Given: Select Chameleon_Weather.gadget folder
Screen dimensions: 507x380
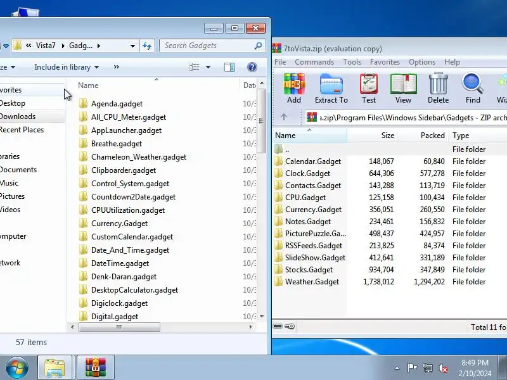Looking at the screenshot, I should point(139,156).
